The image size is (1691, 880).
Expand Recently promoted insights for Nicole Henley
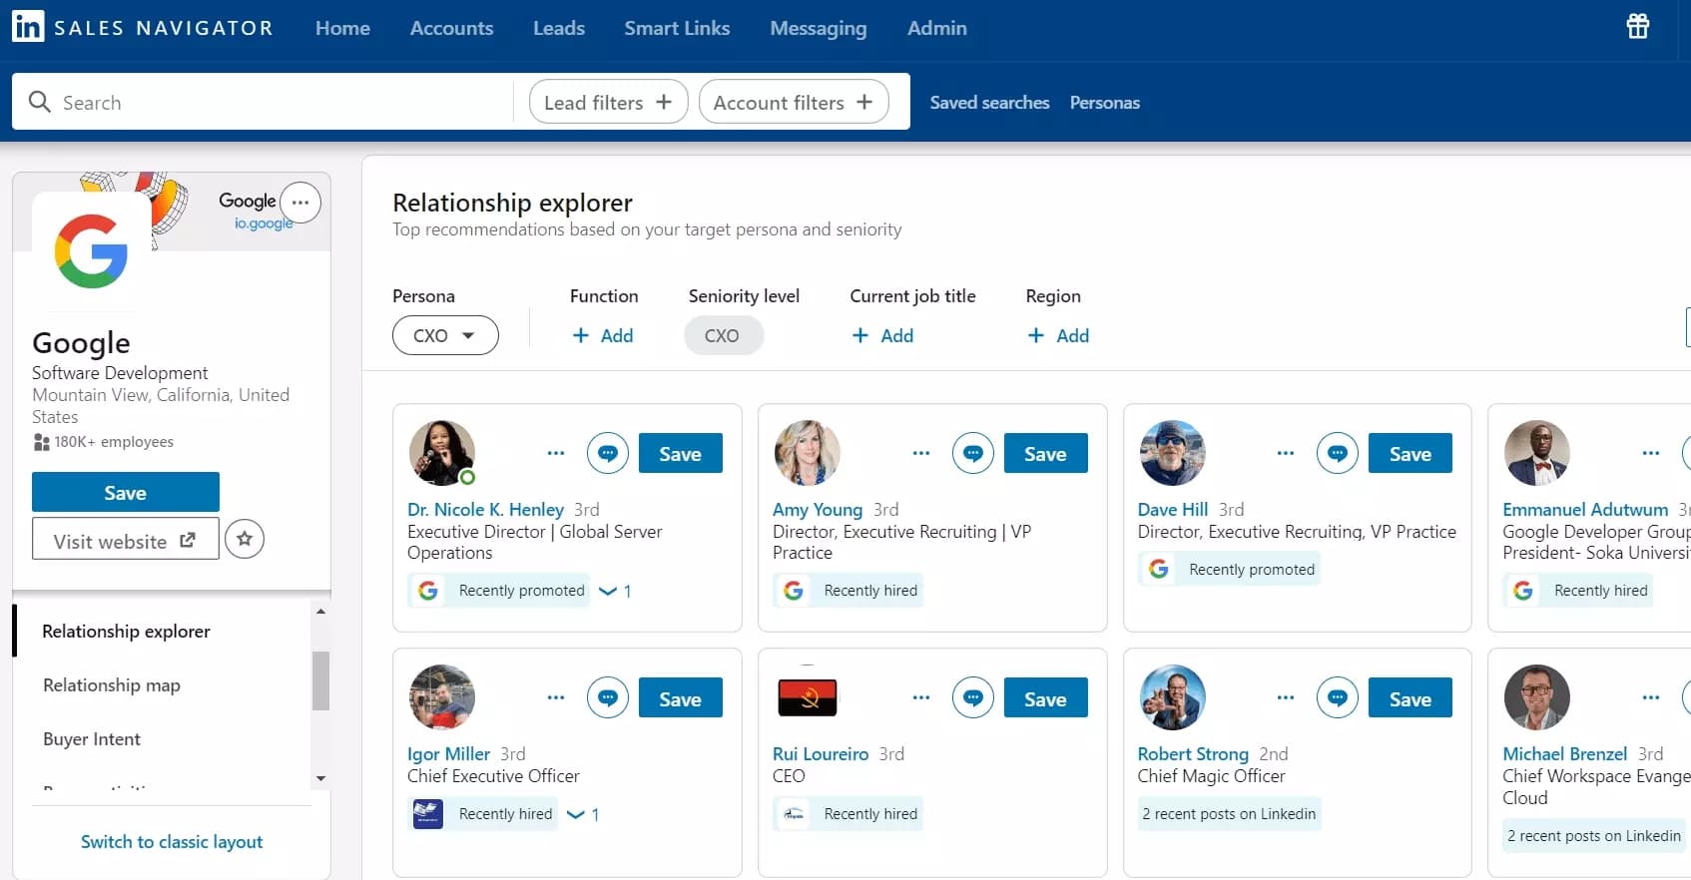coord(613,591)
